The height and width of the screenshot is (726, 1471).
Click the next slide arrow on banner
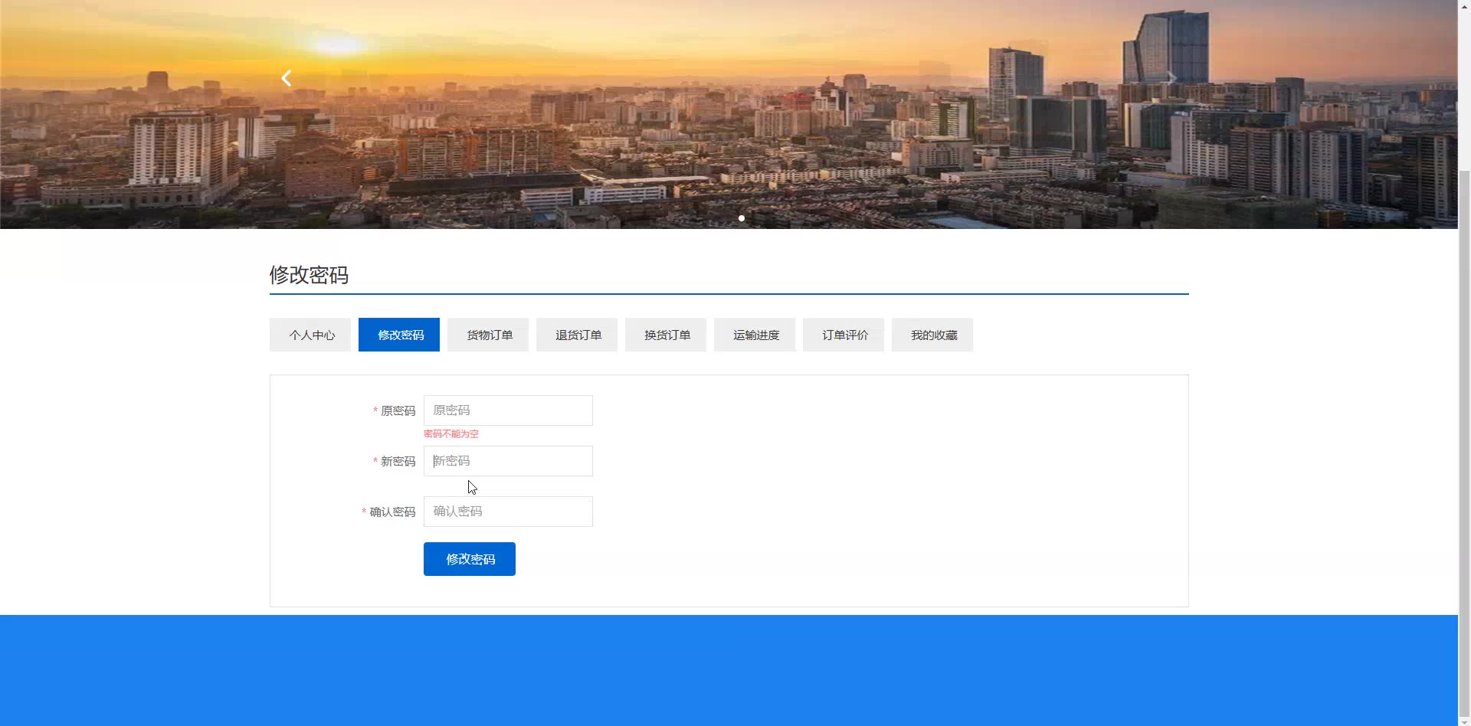[x=1171, y=78]
